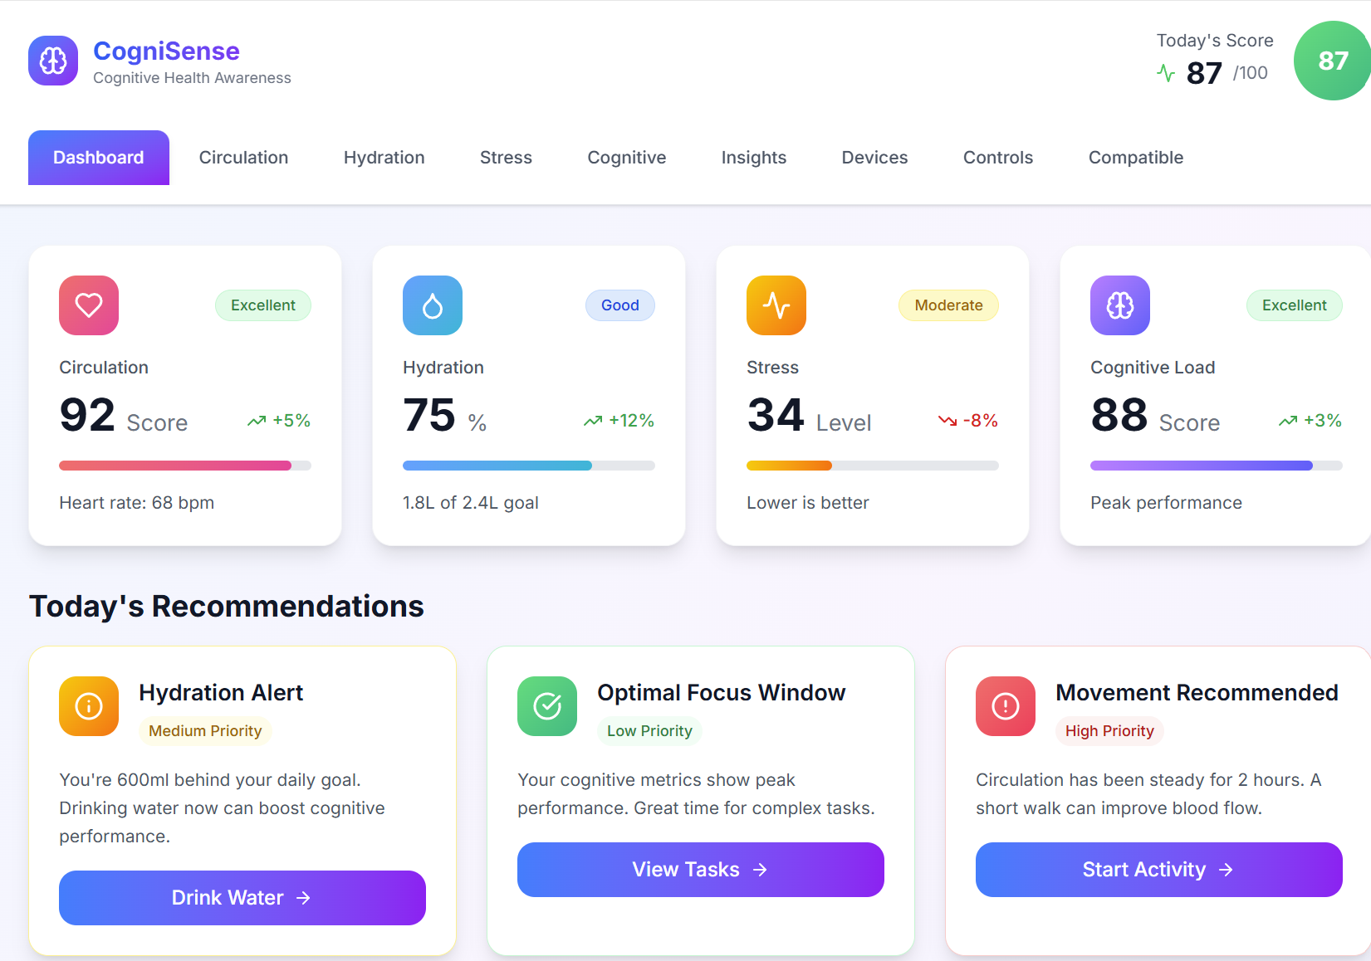Click the Drink Water button

(242, 898)
